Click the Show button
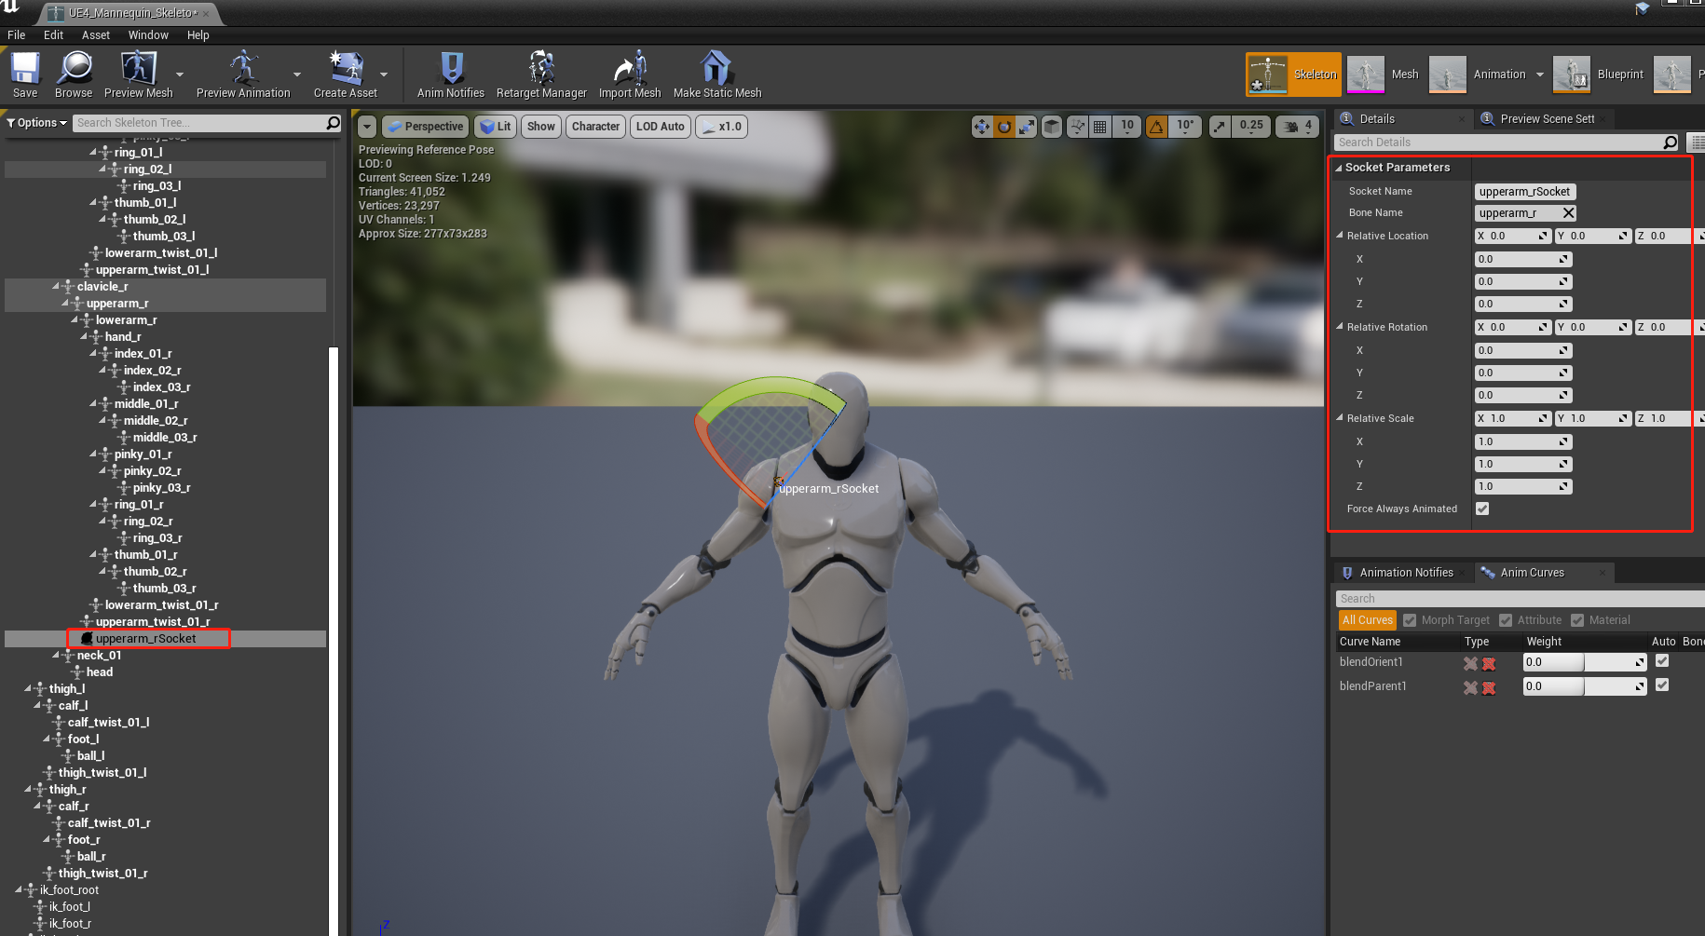The width and height of the screenshot is (1705, 936). tap(541, 127)
